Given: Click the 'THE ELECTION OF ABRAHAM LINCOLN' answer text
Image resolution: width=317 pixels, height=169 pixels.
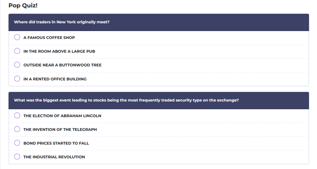Looking at the screenshot, I should click(62, 116).
